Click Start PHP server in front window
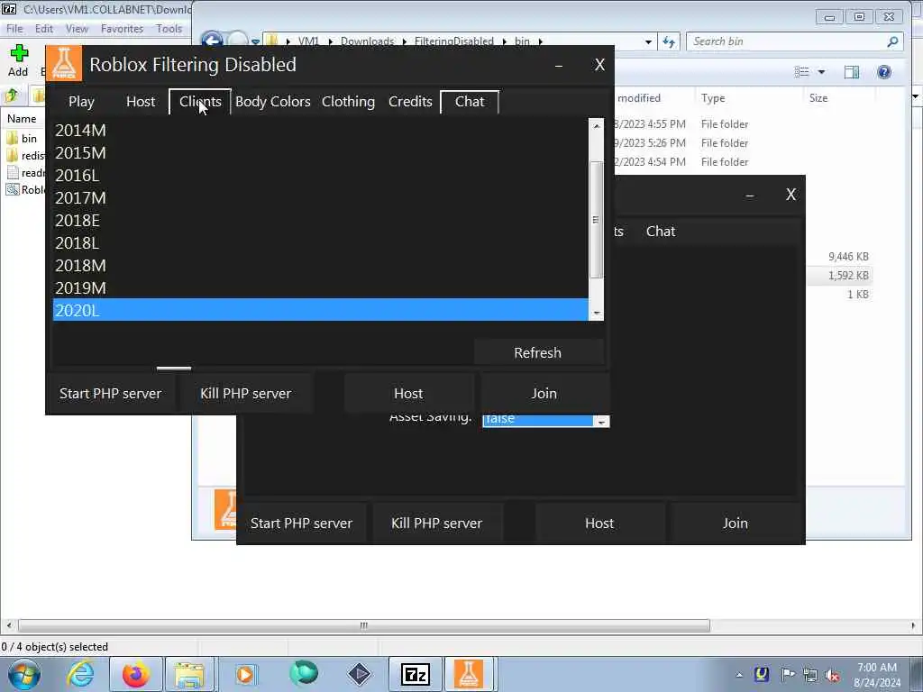This screenshot has width=923, height=692. tap(110, 393)
